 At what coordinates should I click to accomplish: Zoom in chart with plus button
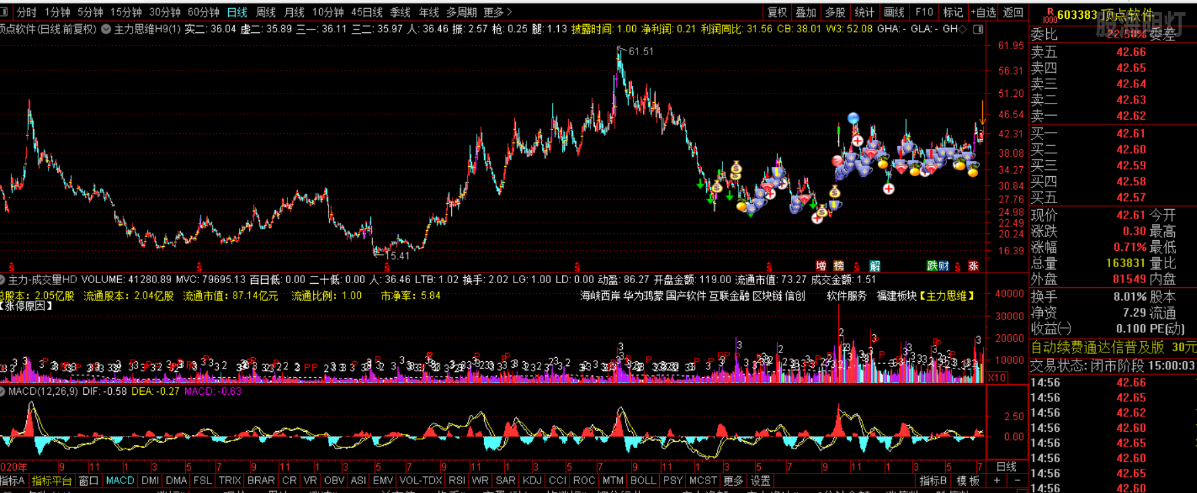pos(997,480)
